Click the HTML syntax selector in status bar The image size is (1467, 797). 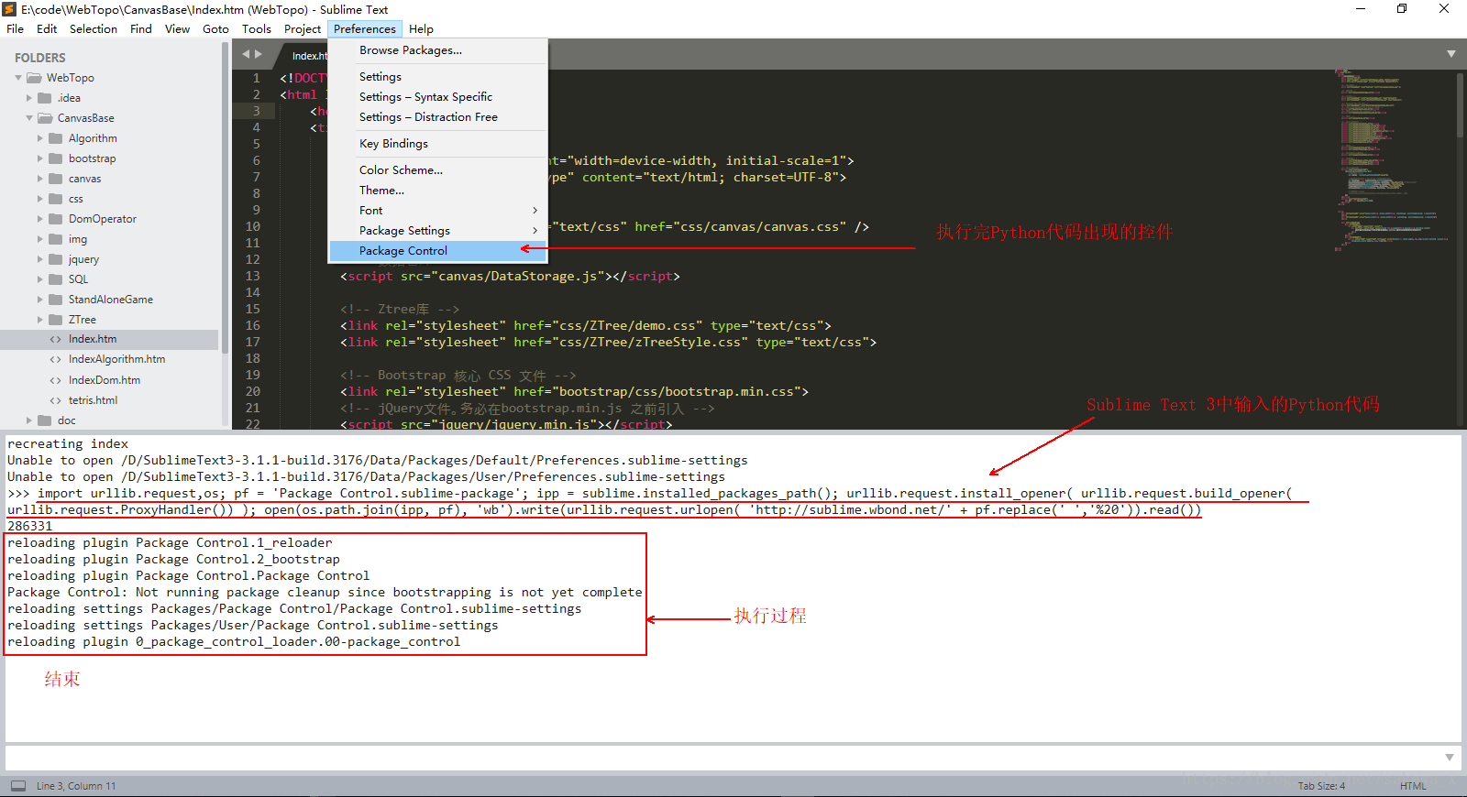1413,786
